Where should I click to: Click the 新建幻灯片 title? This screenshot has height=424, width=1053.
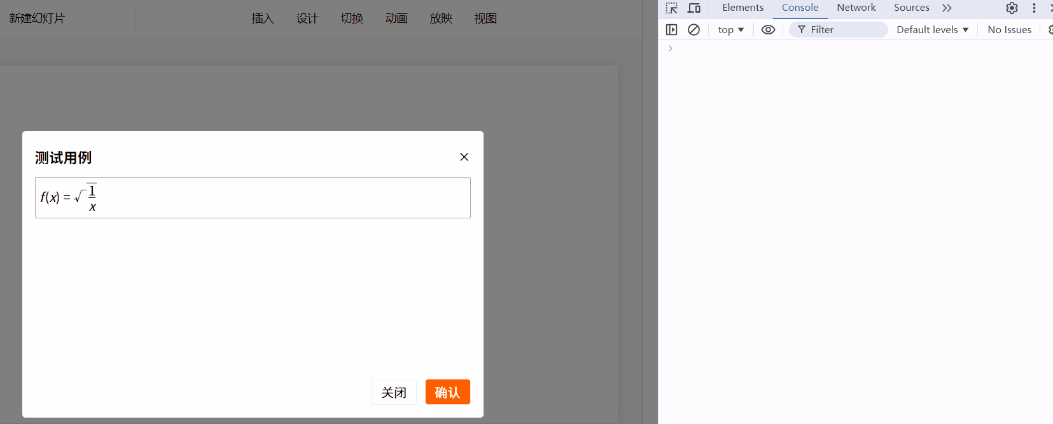(37, 18)
